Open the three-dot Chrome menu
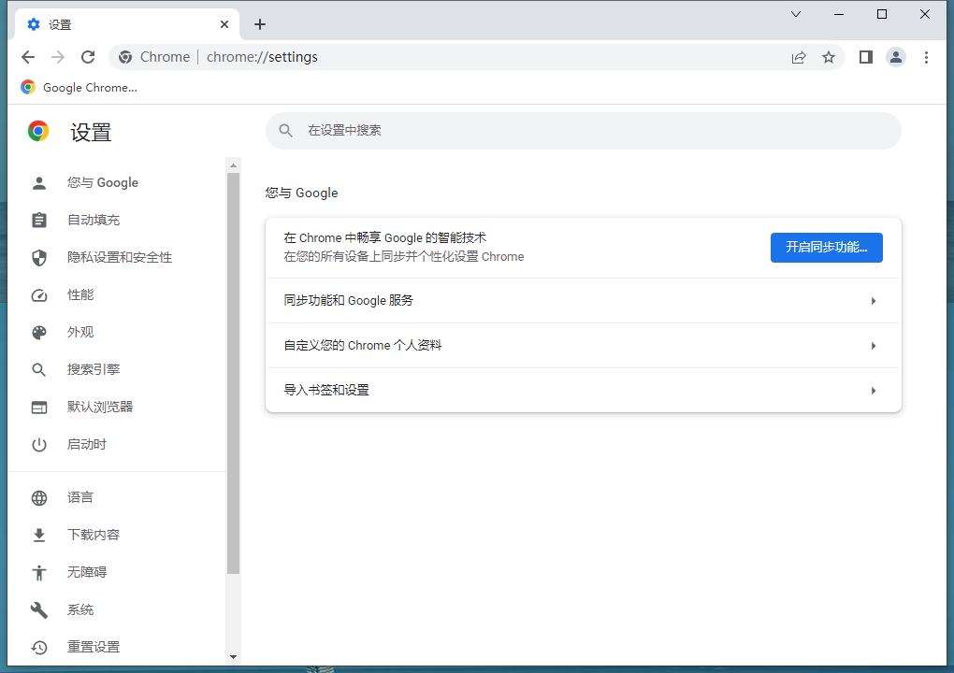Screen dimensions: 954x673 point(926,57)
